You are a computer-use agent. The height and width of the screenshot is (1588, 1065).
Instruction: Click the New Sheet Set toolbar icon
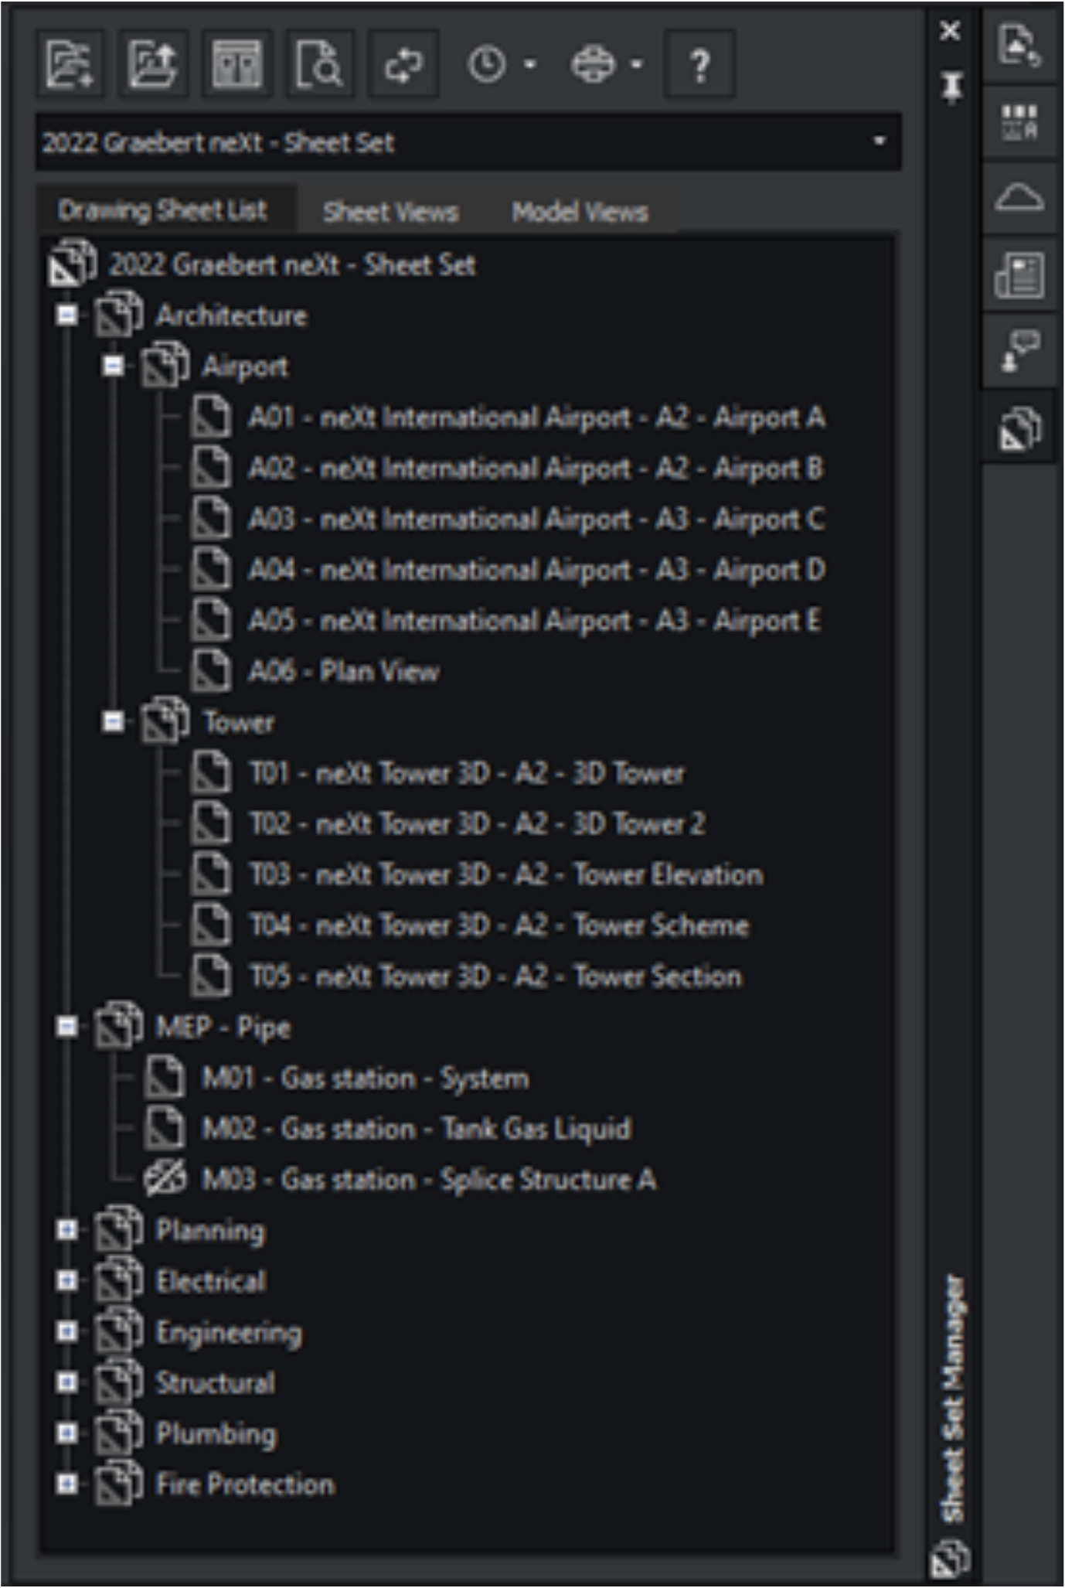tap(70, 63)
